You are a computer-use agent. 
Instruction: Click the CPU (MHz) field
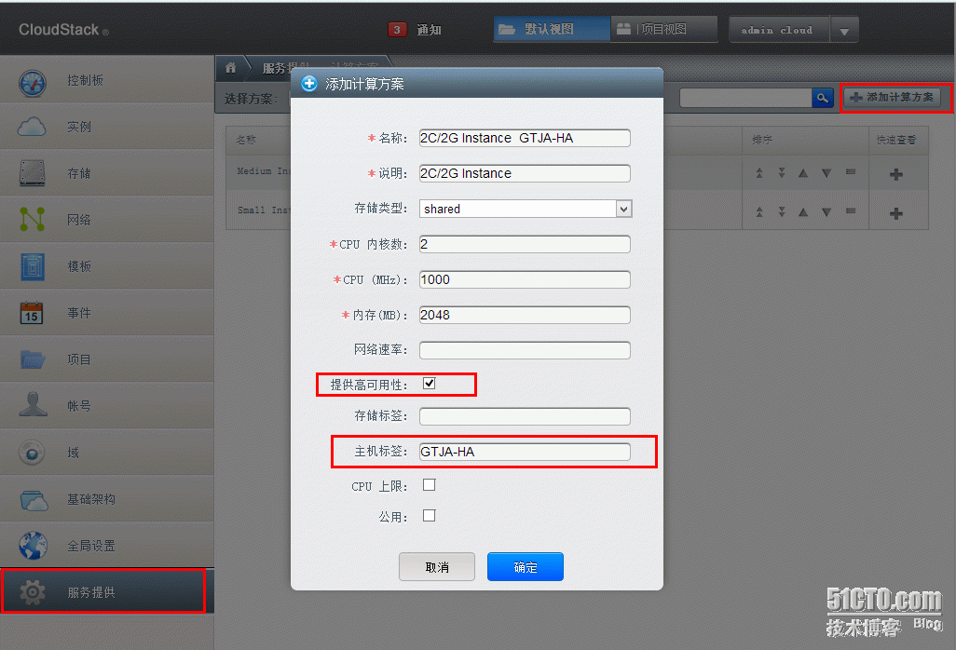(x=525, y=279)
